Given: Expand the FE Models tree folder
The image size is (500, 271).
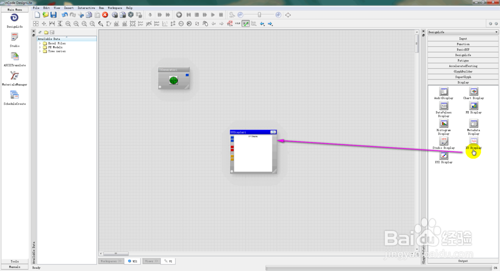Looking at the screenshot, I should tap(40, 47).
